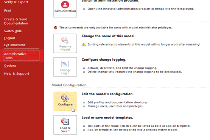Select Verify & Export in sidebar
The image size is (210, 140).
16,2
